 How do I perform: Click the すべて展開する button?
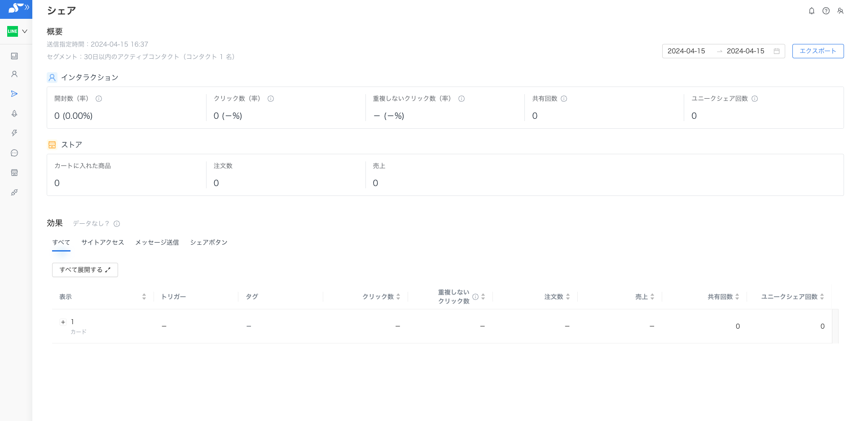point(85,270)
